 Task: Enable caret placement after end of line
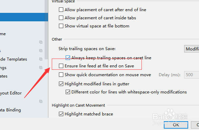pyautogui.click(x=61, y=9)
